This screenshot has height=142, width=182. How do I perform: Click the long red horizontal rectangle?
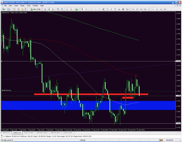pos(91,94)
